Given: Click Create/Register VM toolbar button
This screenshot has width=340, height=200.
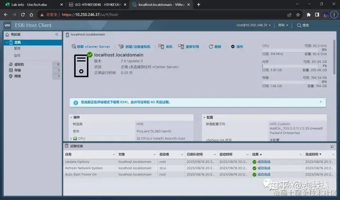Looking at the screenshot, I should click(x=134, y=47).
